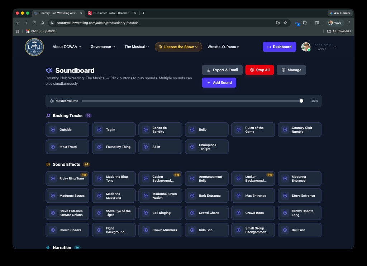Switch to the DG Career Profile tab

pyautogui.click(x=111, y=13)
